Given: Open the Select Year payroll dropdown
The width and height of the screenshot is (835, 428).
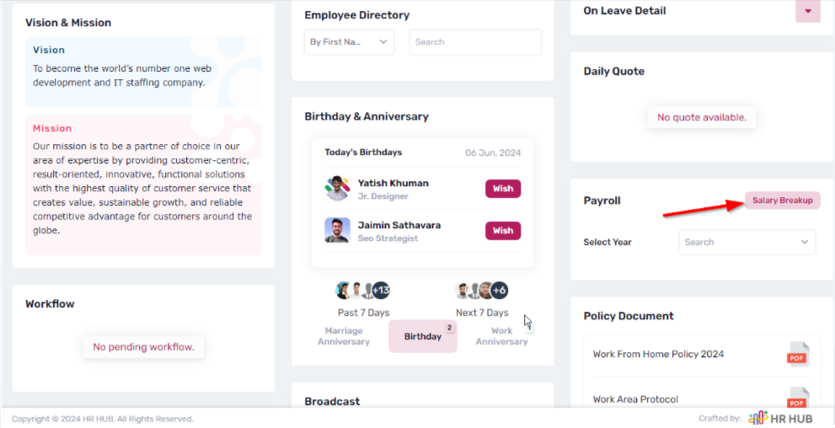Looking at the screenshot, I should pos(747,243).
